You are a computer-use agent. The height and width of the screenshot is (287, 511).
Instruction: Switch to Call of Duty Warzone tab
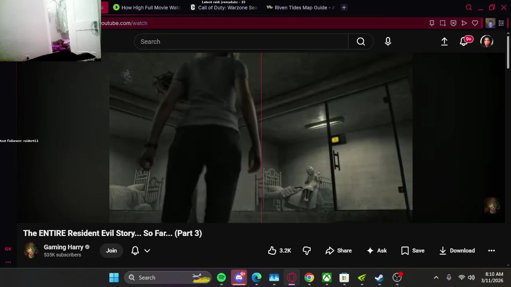point(224,8)
